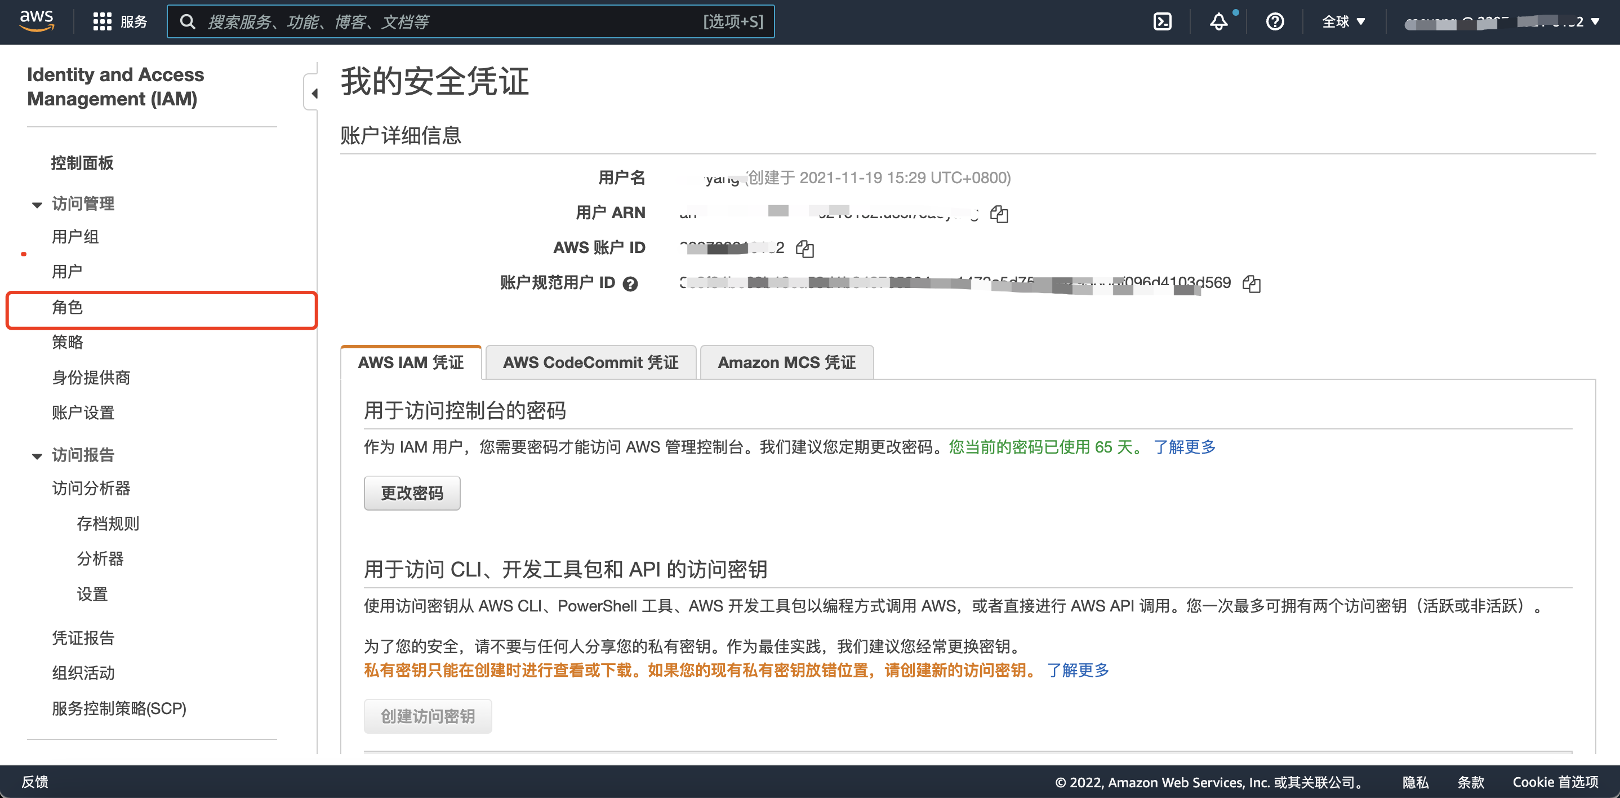The width and height of the screenshot is (1620, 798).
Task: Open 用户组 in sidebar
Action: point(75,237)
